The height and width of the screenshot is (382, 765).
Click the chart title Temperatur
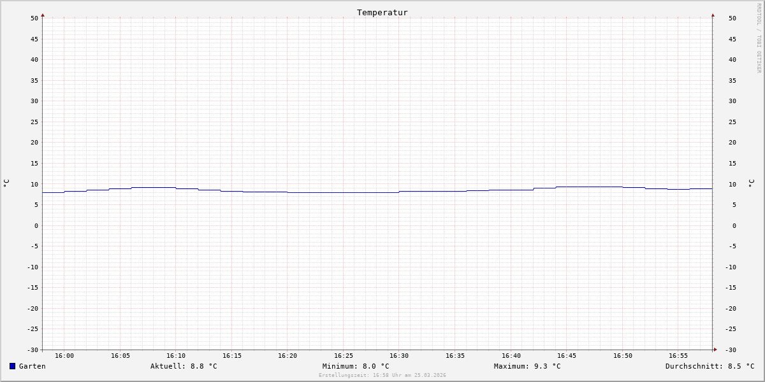point(382,12)
